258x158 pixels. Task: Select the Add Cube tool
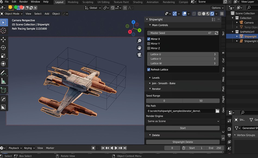click(3, 90)
